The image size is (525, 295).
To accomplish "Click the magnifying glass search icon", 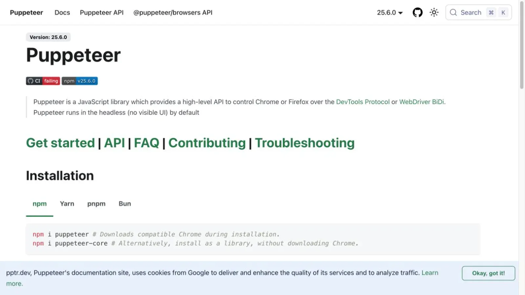I will pos(453,12).
